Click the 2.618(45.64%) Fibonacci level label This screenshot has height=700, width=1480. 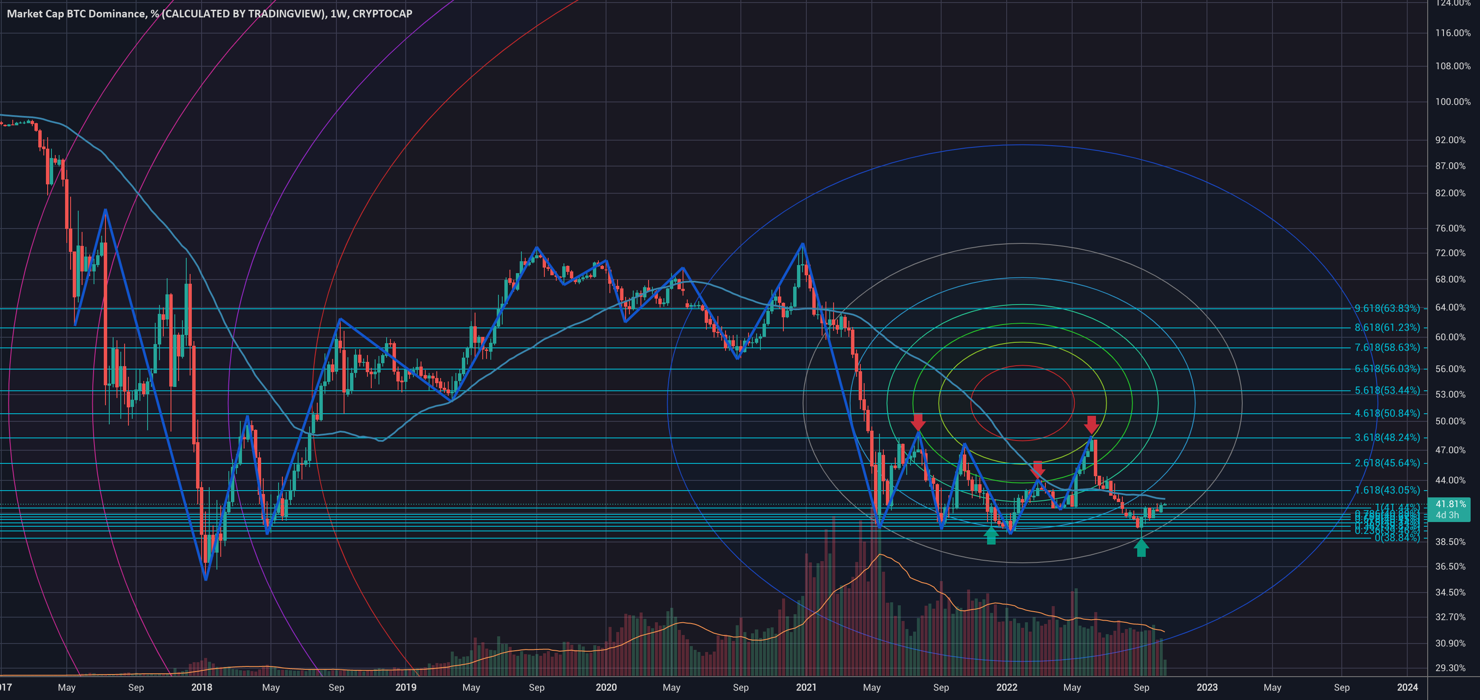click(1387, 463)
